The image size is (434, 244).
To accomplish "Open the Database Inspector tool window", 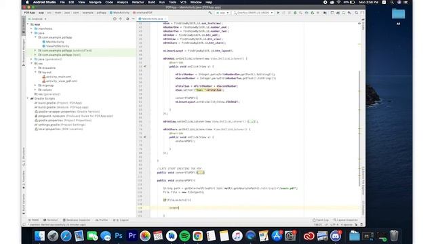I will point(77,220).
